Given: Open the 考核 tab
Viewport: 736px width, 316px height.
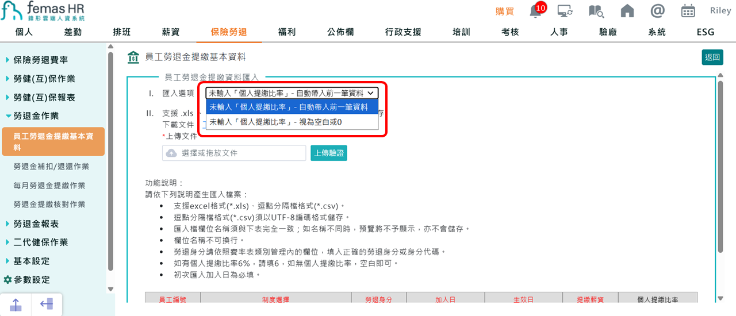Looking at the screenshot, I should 510,32.
